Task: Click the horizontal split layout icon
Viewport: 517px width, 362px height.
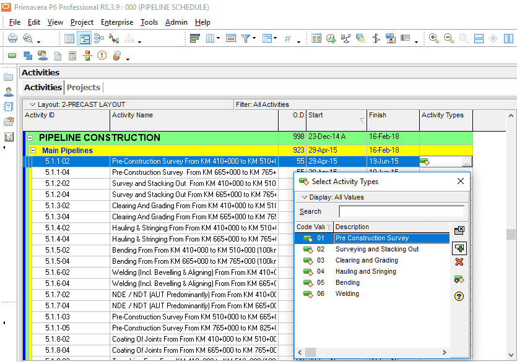Action: tap(479, 38)
